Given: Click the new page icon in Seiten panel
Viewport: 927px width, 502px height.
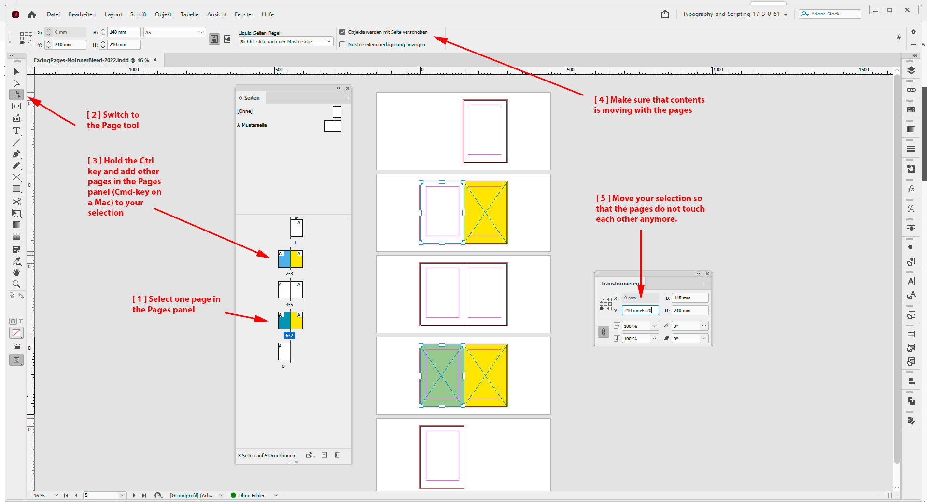Looking at the screenshot, I should 324,455.
